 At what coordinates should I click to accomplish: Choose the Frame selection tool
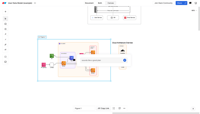point(5,57)
